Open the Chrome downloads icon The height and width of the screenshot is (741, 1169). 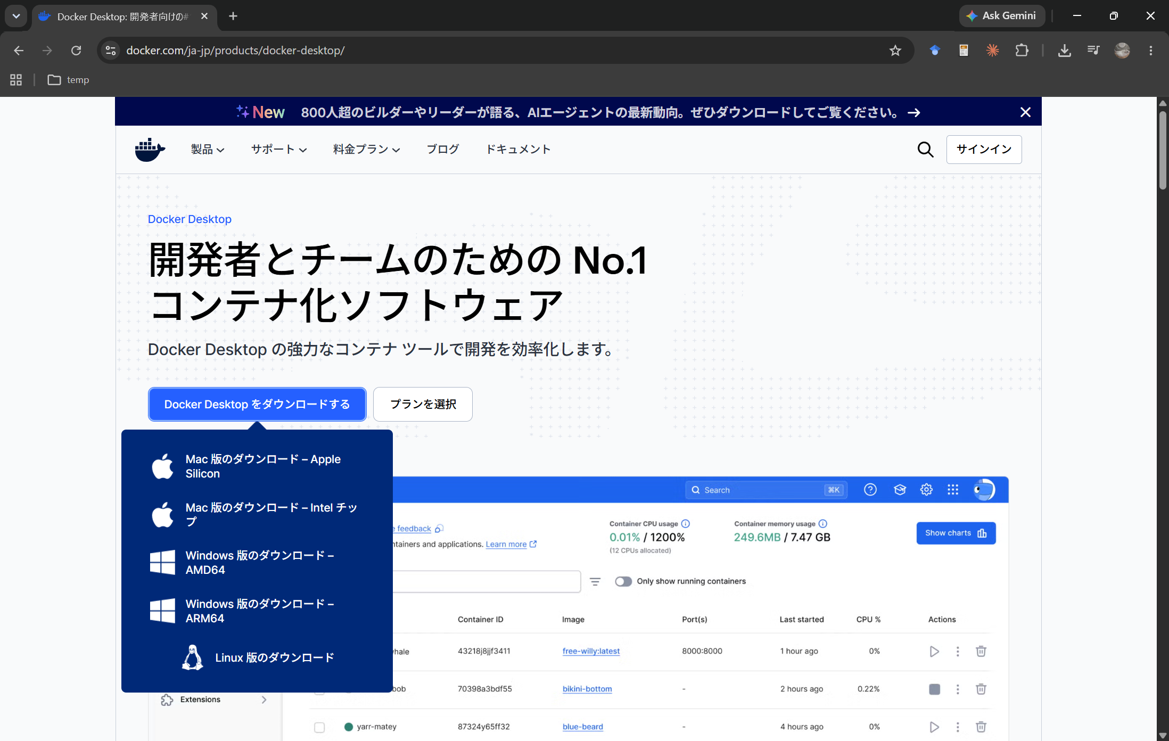tap(1064, 51)
